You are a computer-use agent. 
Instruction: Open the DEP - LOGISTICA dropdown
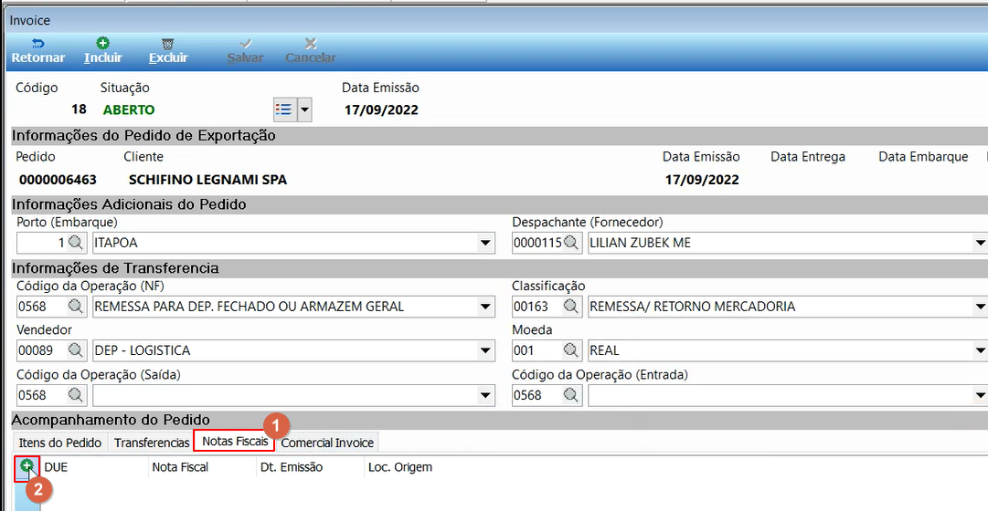click(485, 350)
